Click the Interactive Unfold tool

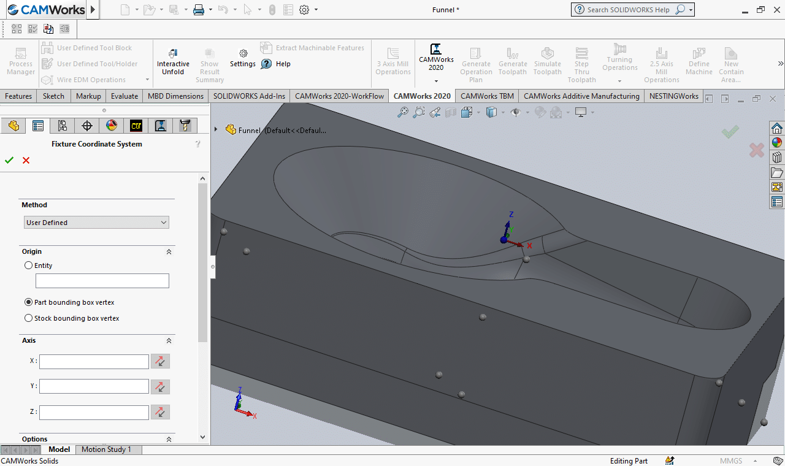click(173, 61)
